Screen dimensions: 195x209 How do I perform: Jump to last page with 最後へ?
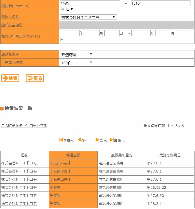coord(117,140)
